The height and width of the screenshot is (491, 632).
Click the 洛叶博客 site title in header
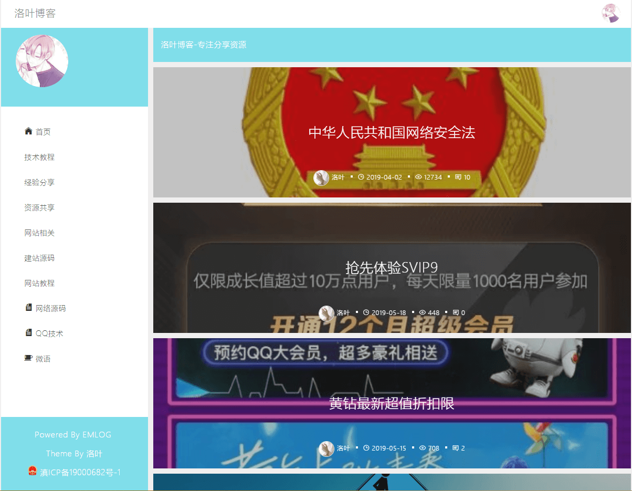[x=35, y=14]
